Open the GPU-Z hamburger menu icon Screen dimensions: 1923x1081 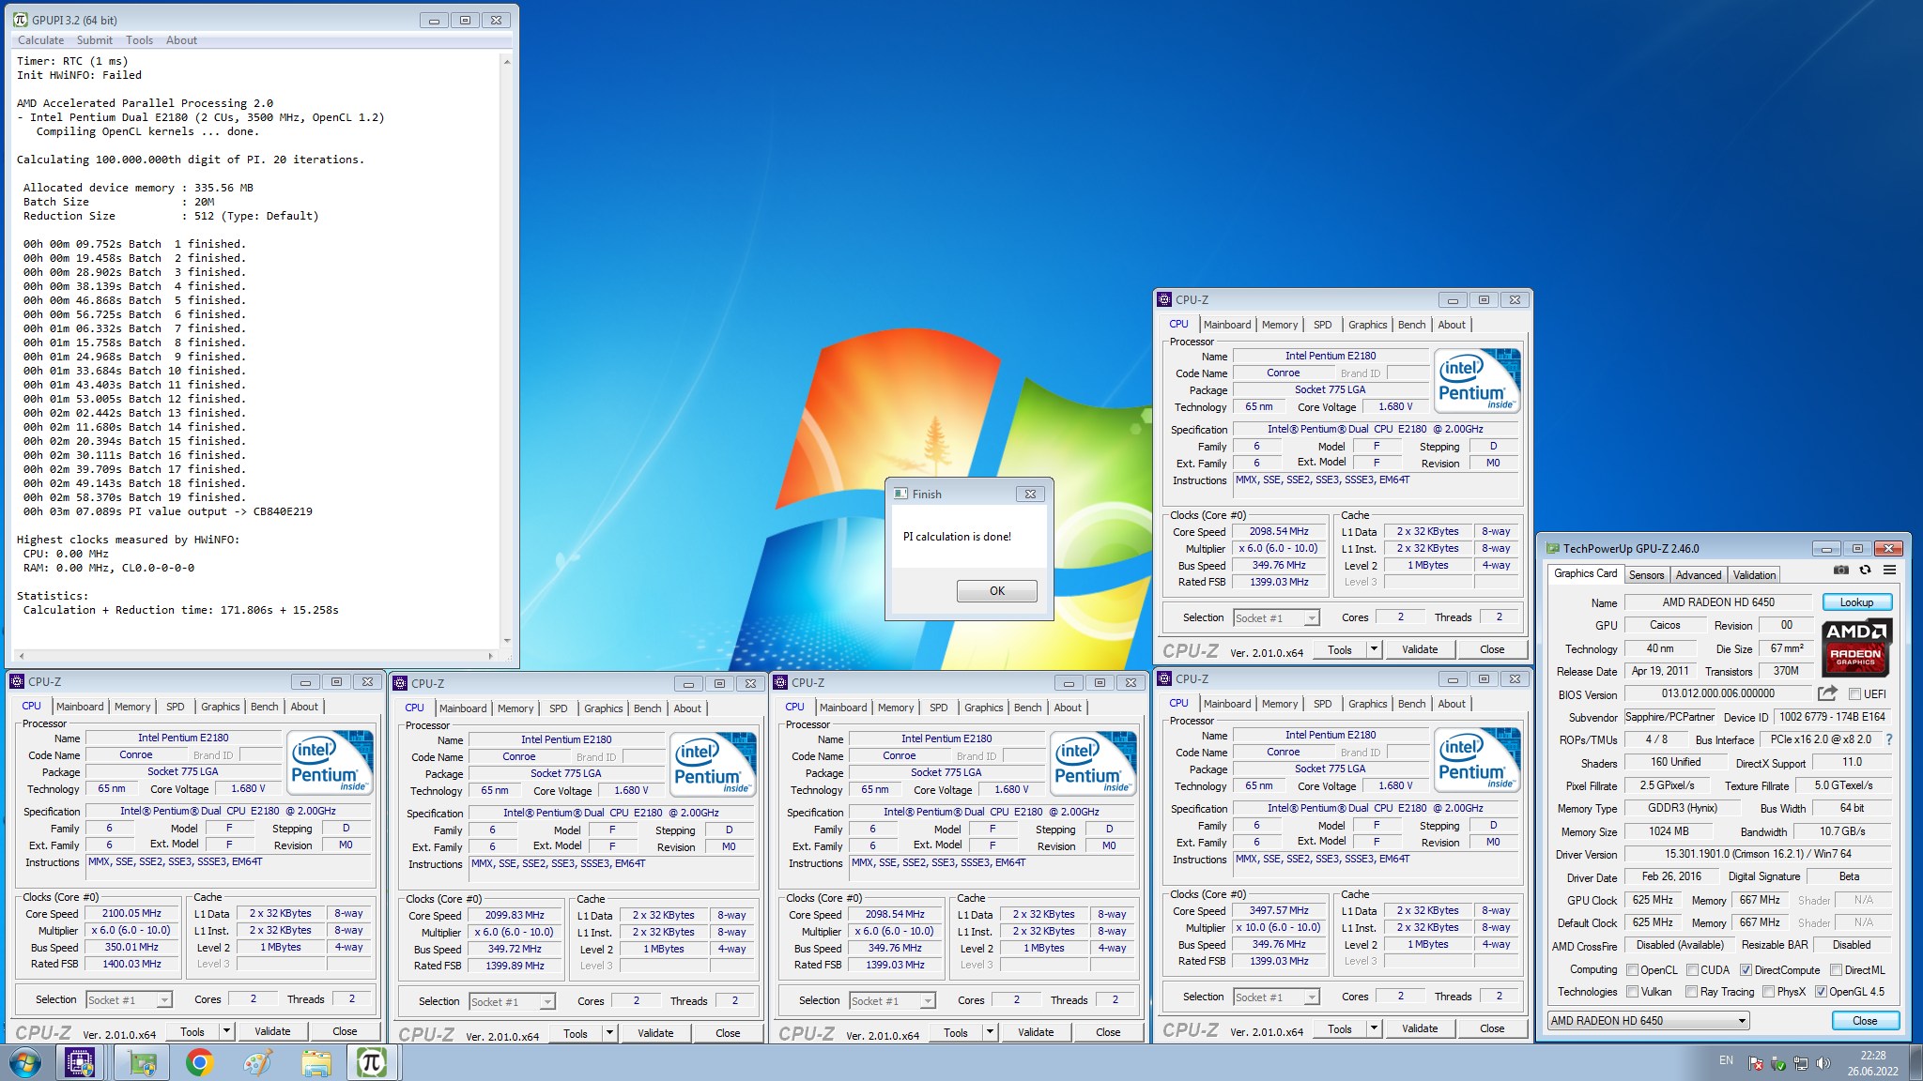(1889, 570)
